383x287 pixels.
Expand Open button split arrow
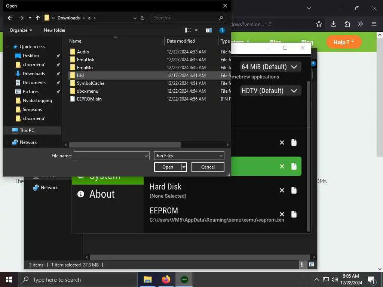(x=184, y=167)
